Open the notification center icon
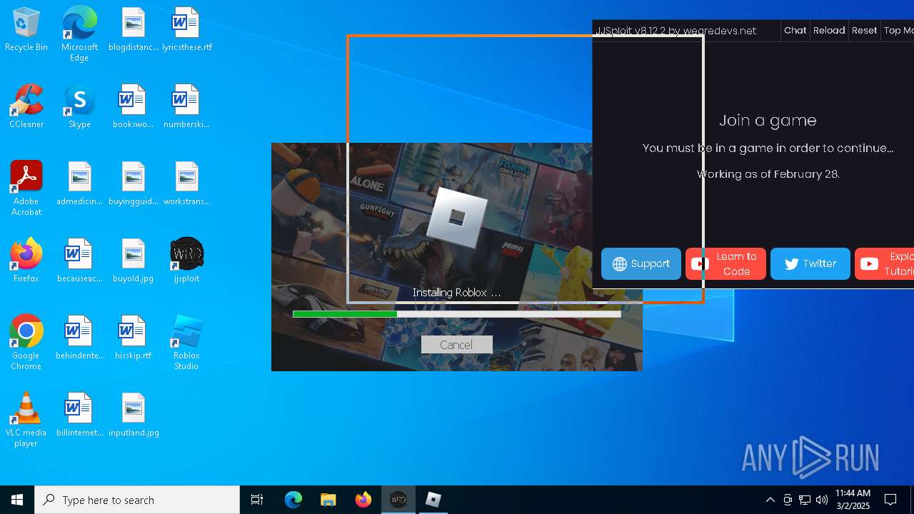This screenshot has height=514, width=914. 890,500
